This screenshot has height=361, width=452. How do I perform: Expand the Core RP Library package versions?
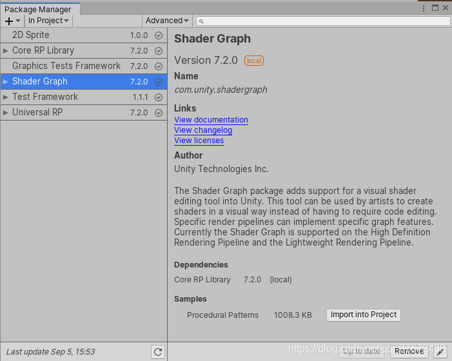(x=5, y=51)
